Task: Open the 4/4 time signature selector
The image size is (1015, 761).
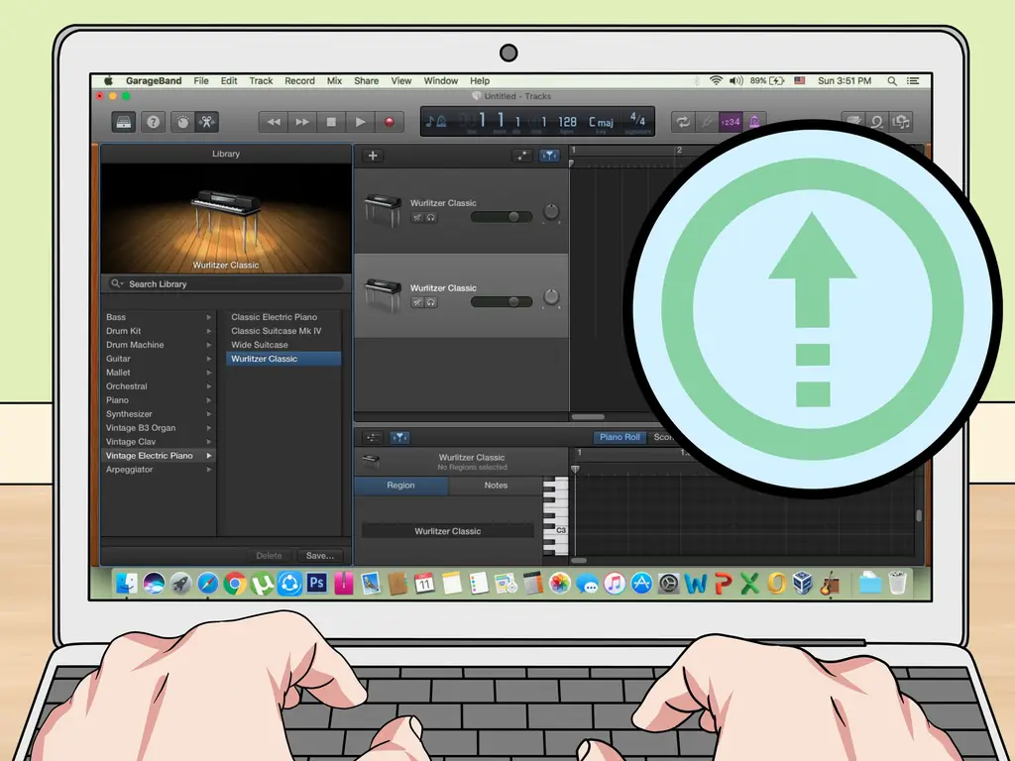Action: pyautogui.click(x=637, y=120)
